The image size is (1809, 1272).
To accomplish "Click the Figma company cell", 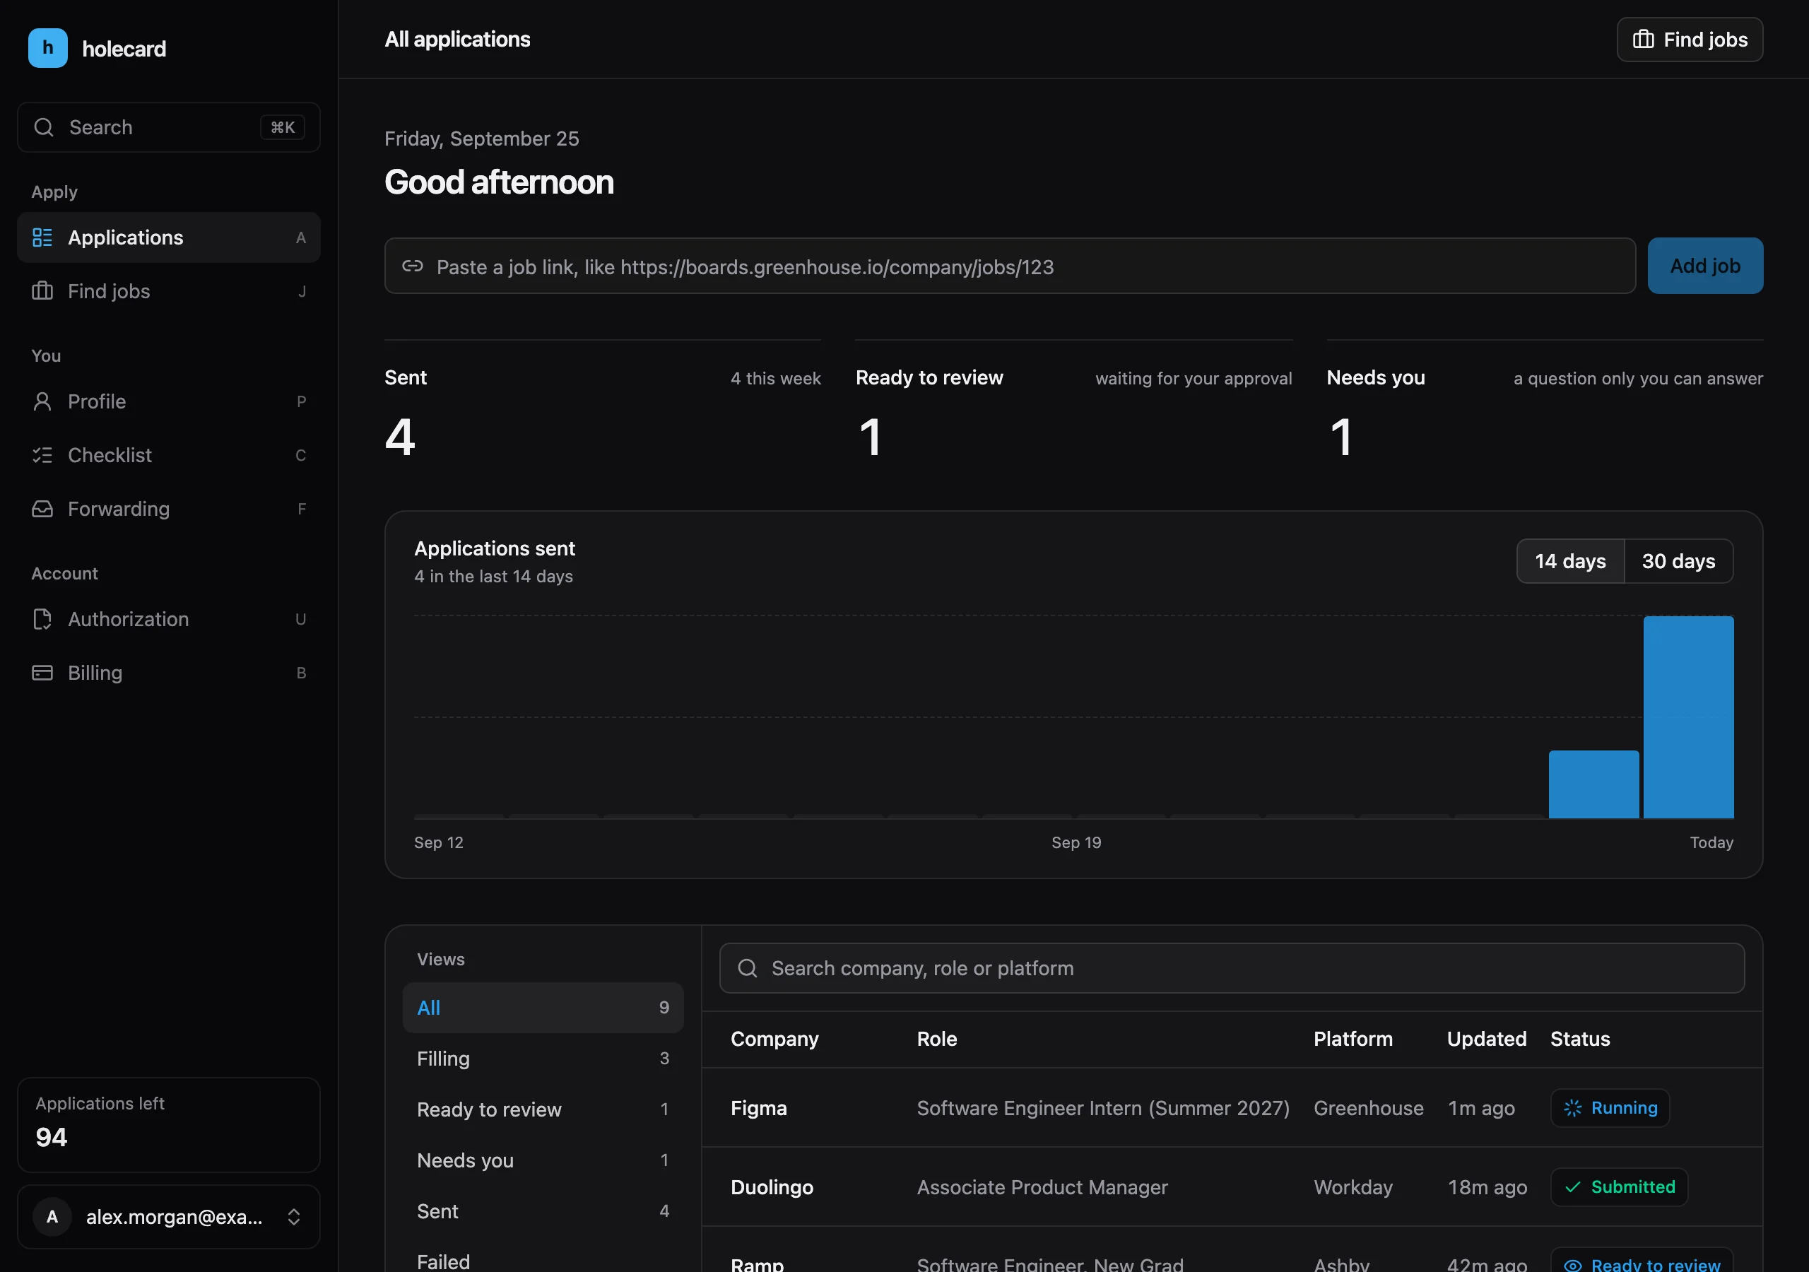I will click(x=759, y=1108).
